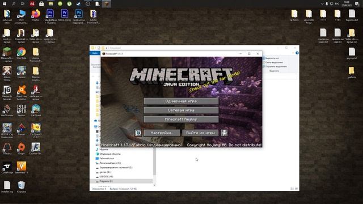Open Battlefield V desktop shortcut
Screen dimensions: 363x204
coord(22,168)
